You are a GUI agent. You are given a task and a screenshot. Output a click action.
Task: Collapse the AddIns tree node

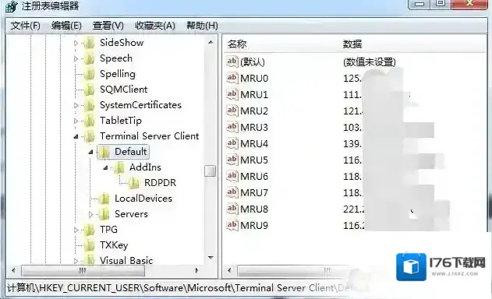pos(106,167)
